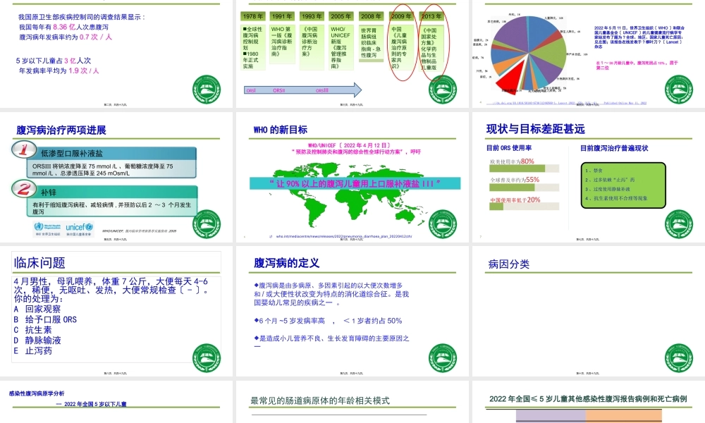
Task: Select the 病因分类 slide thumbnail
Action: [588, 314]
